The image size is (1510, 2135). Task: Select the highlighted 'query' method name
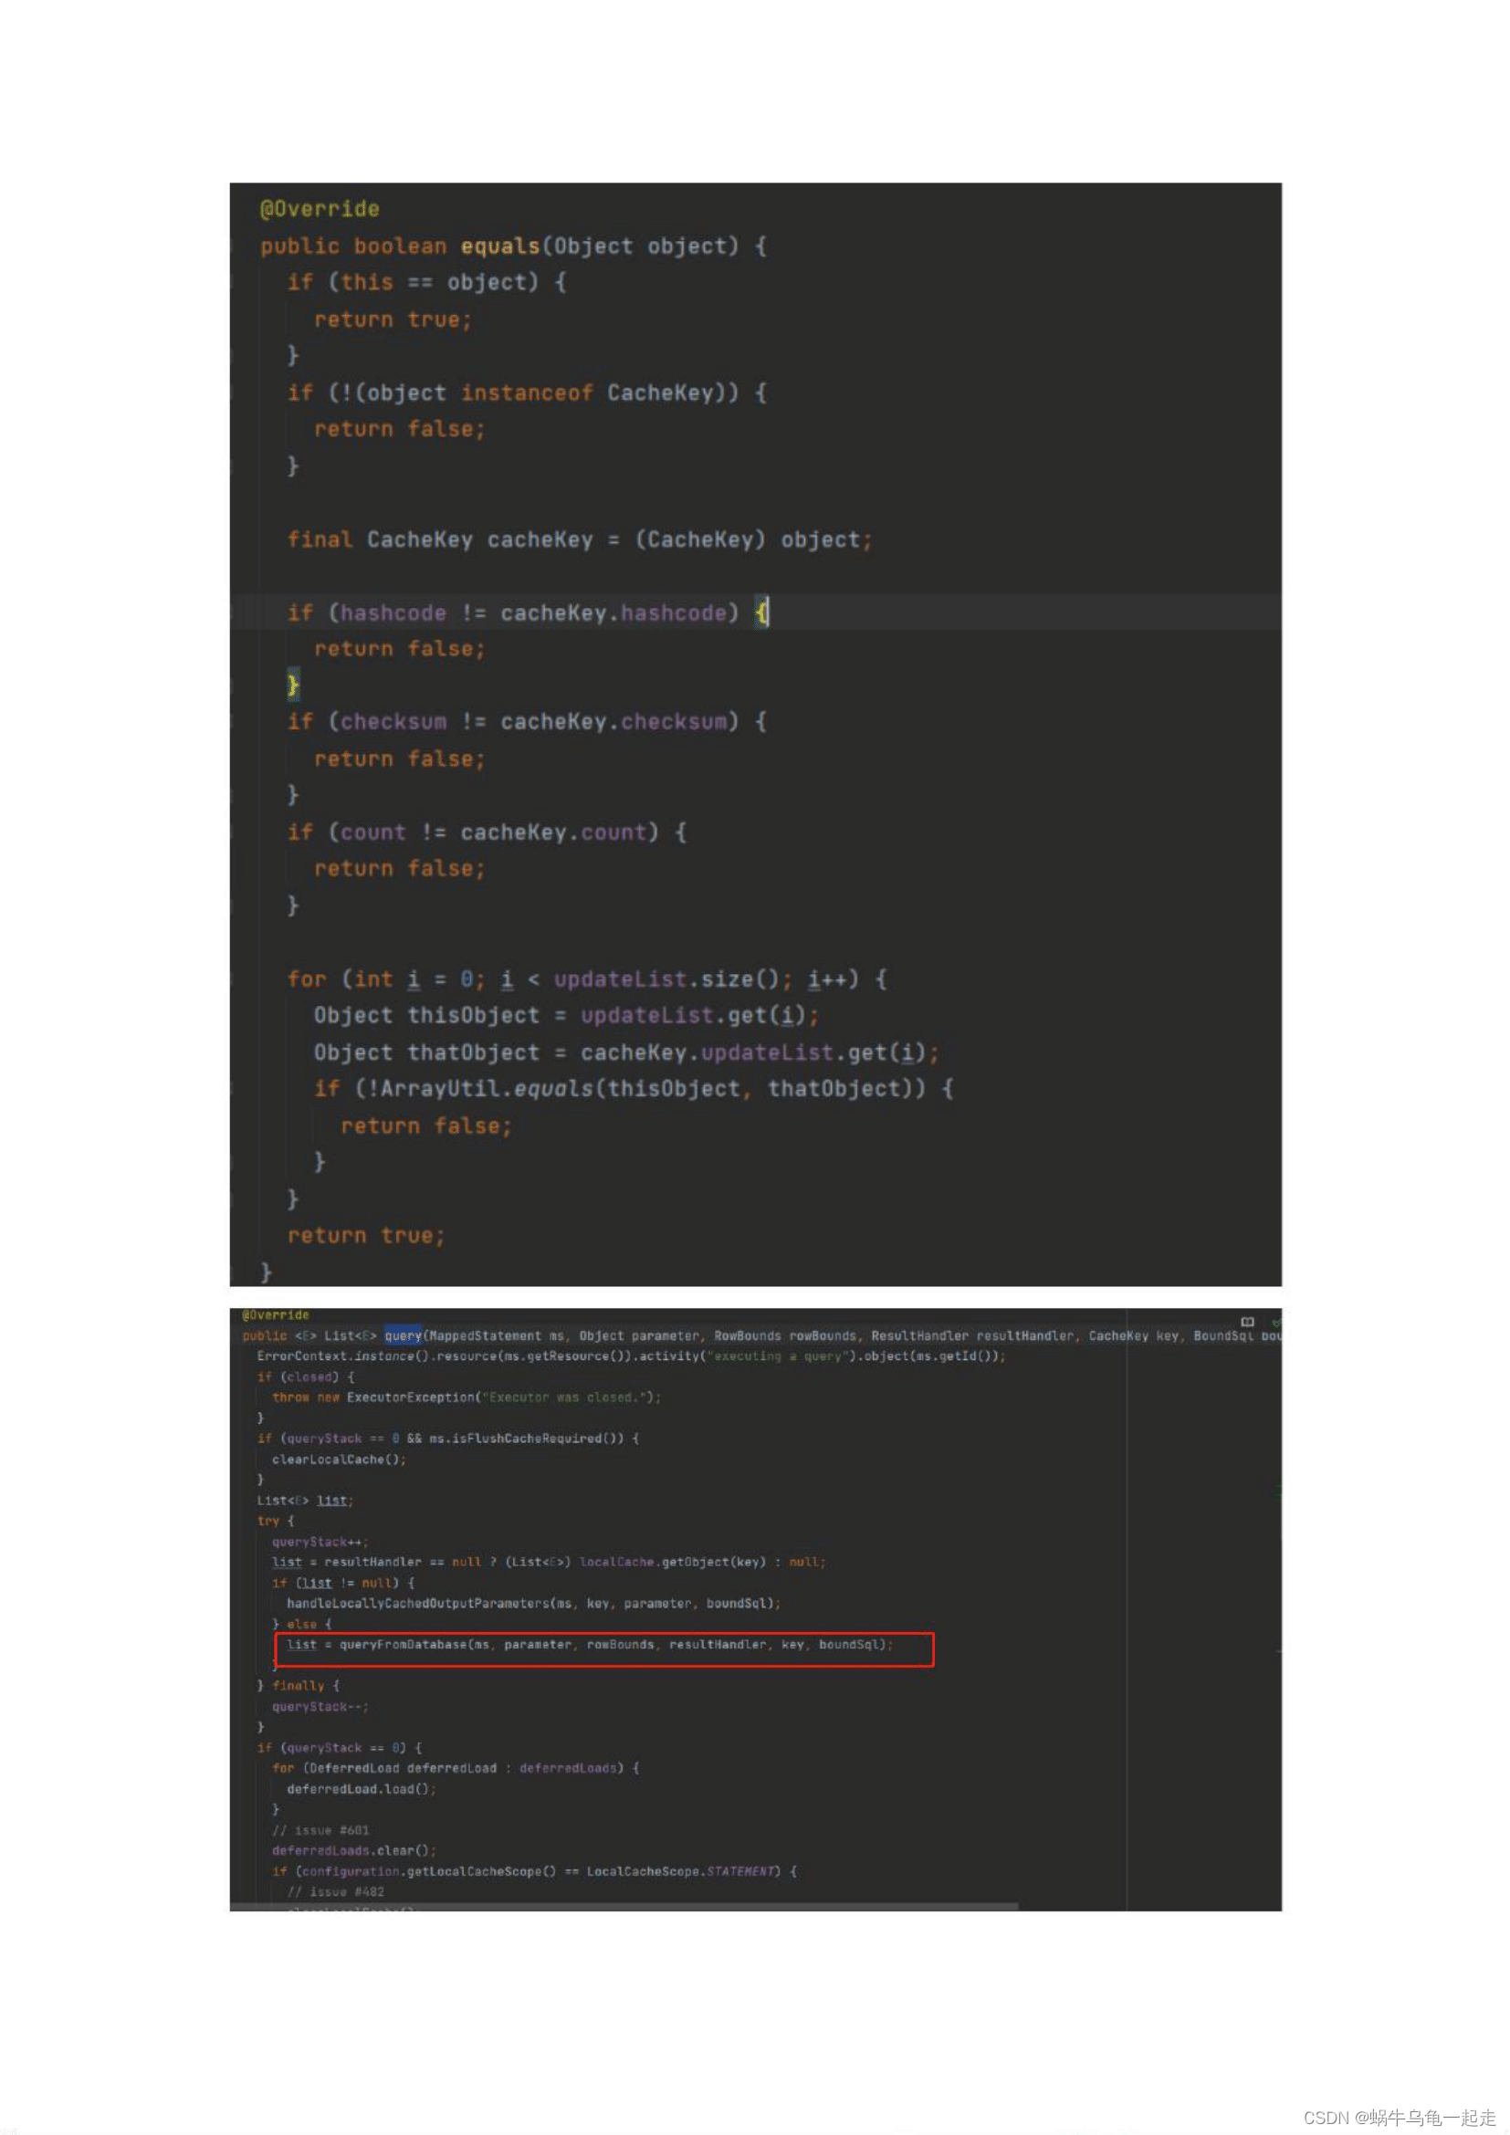[403, 1335]
